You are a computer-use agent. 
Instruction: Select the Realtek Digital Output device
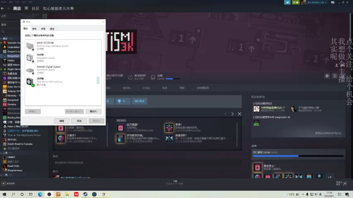[x=63, y=70]
